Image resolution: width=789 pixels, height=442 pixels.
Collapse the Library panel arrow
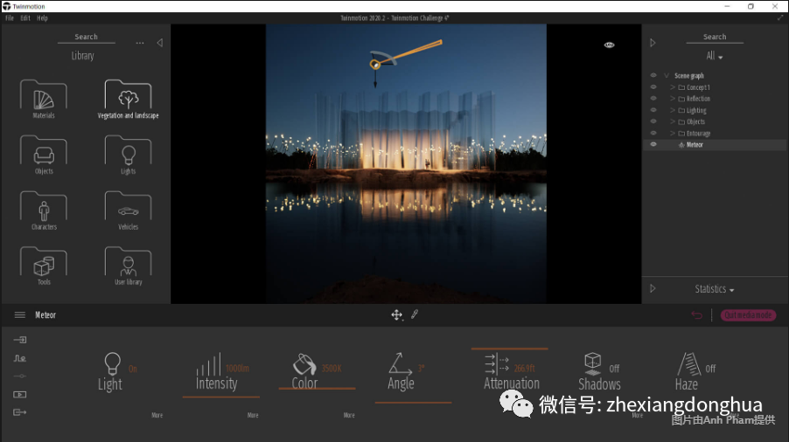tap(159, 43)
